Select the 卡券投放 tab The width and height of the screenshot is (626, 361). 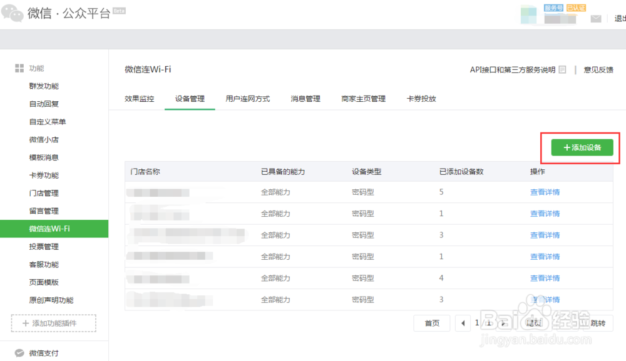[x=421, y=99]
